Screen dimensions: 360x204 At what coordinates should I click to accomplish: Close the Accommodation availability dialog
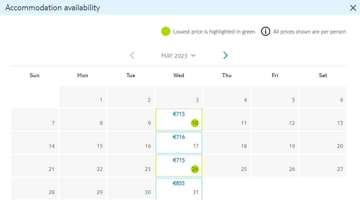point(353,8)
